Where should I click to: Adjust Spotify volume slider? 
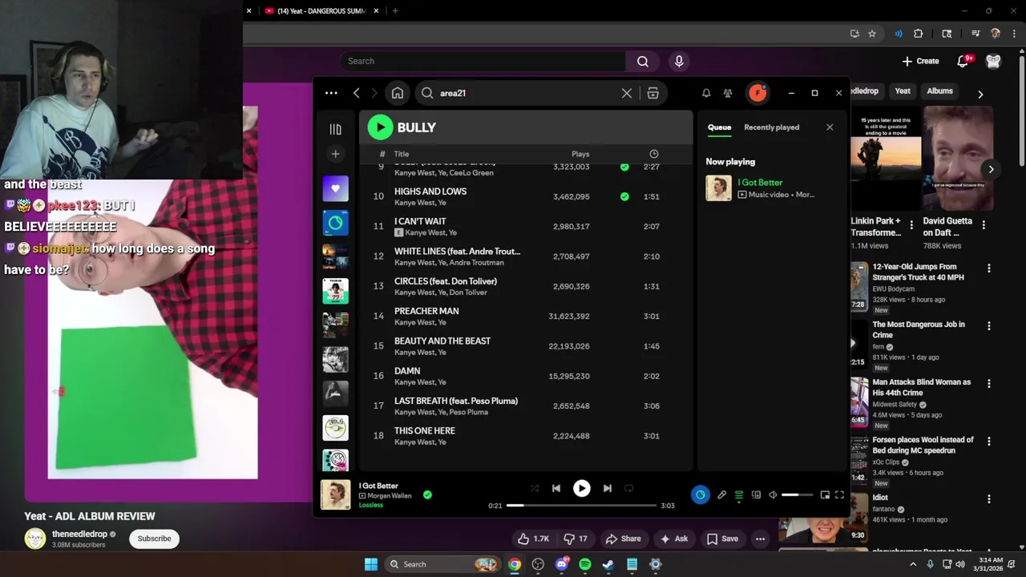point(797,495)
